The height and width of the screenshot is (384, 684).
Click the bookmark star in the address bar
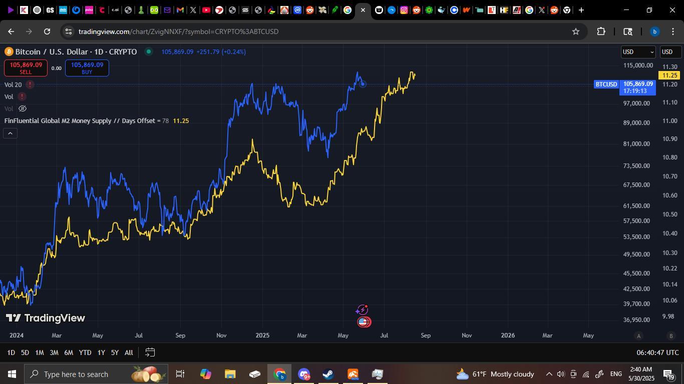[576, 31]
